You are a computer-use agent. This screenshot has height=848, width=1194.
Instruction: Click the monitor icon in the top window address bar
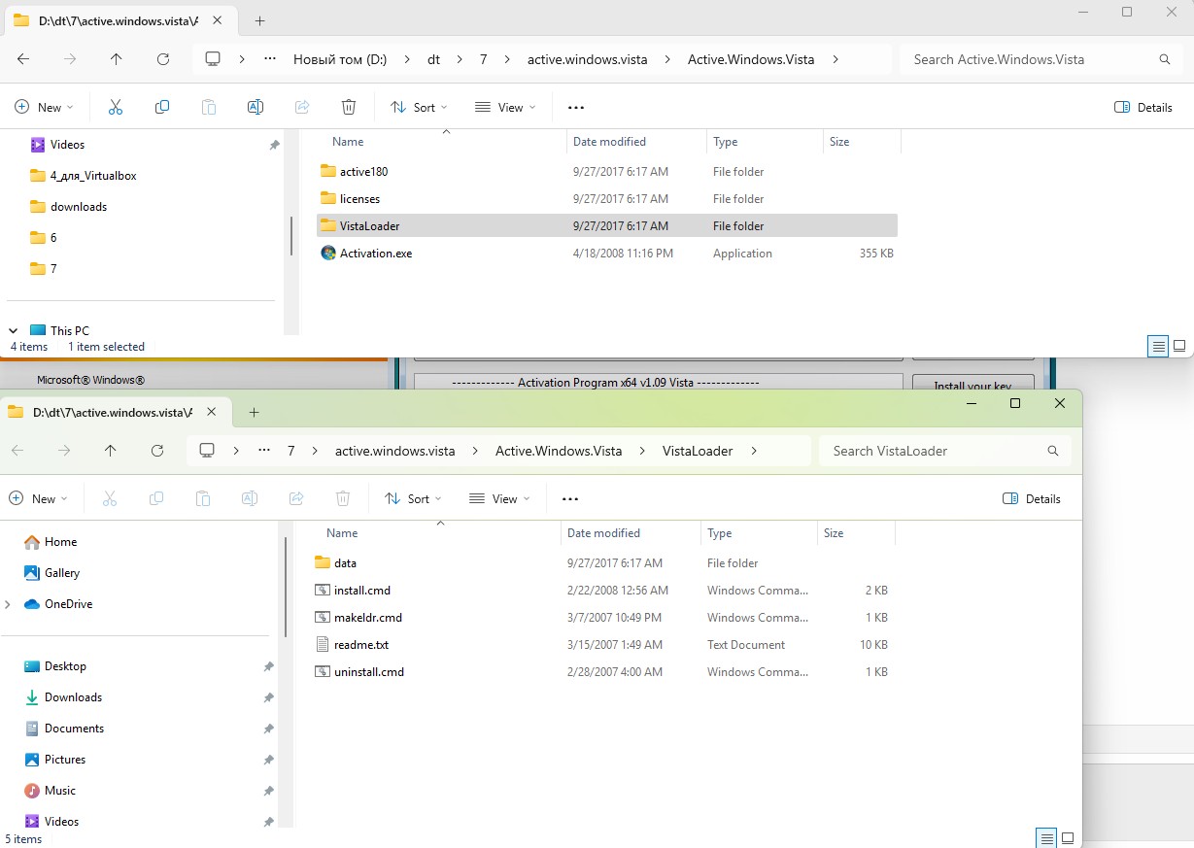(213, 59)
